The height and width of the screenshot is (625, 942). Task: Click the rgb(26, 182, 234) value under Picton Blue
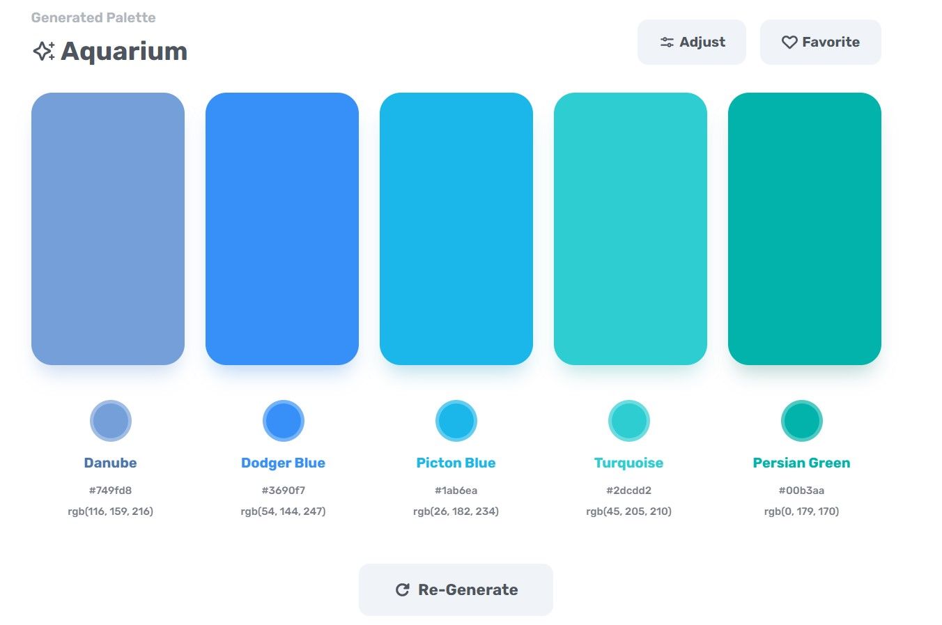(456, 511)
